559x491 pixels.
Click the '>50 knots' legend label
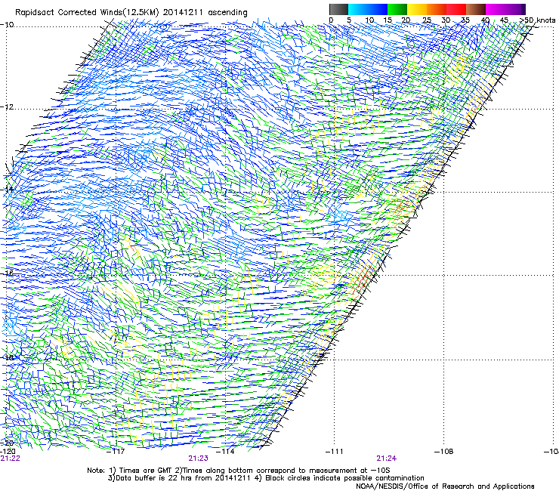[x=538, y=20]
